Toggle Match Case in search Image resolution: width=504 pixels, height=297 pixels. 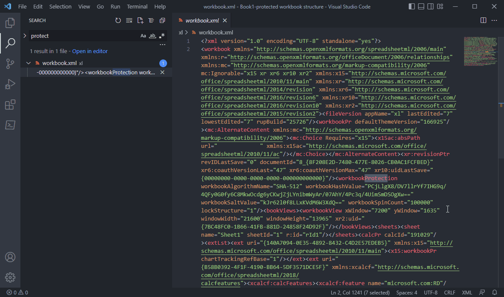[x=143, y=36]
